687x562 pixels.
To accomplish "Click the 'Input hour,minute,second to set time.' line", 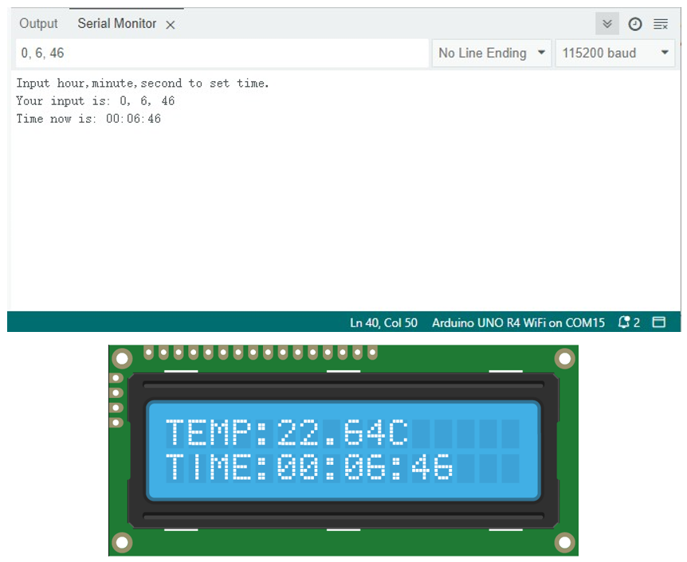I will (x=143, y=83).
